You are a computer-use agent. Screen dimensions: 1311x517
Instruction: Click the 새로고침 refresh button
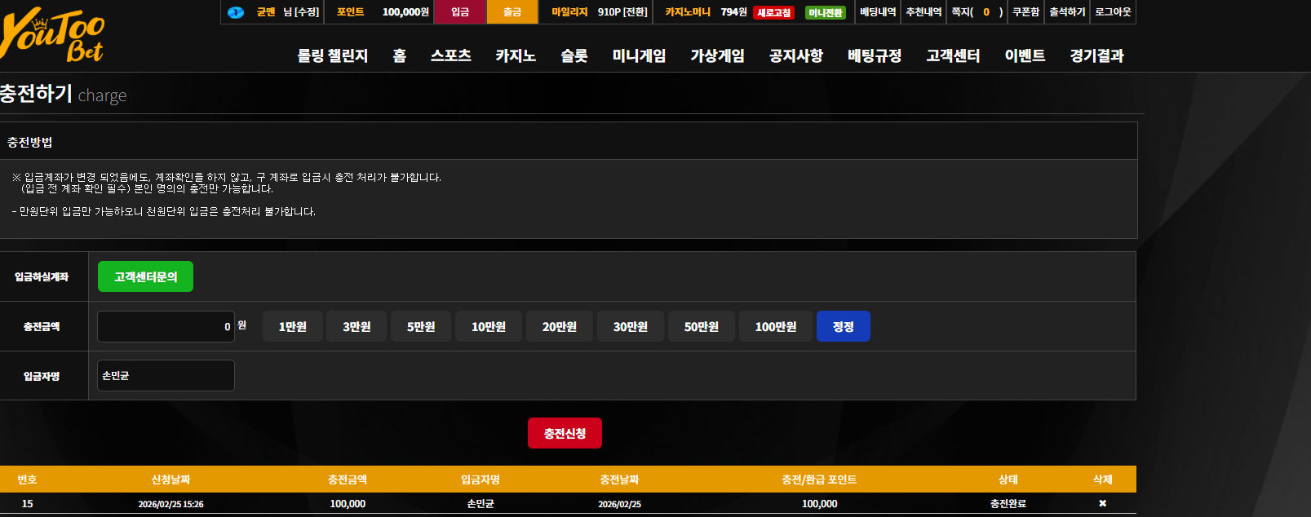(x=773, y=12)
